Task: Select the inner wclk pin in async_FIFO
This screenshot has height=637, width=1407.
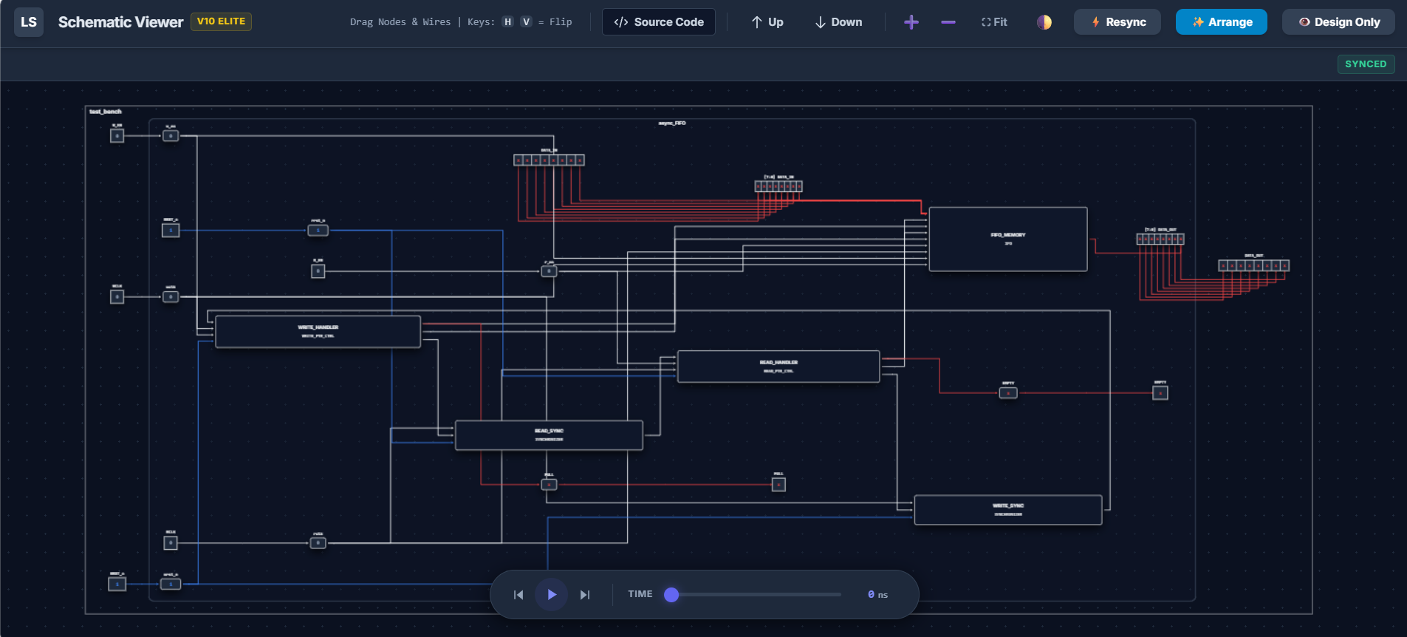Action: [171, 296]
